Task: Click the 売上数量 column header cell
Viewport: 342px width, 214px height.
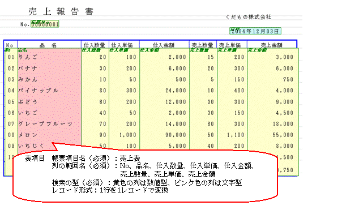Action: coord(203,45)
